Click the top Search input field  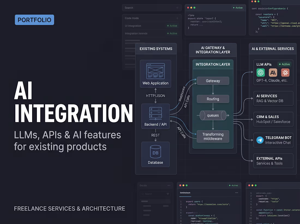[x=152, y=8]
